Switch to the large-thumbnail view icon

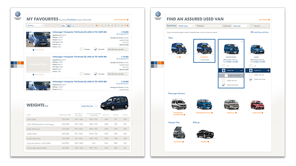click(x=63, y=26)
